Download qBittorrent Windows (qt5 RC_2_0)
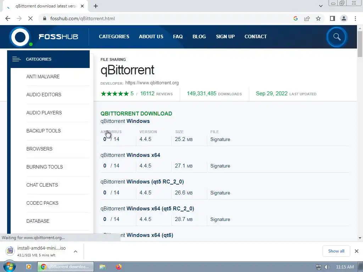Screen dimensions: 363x272 142,182
